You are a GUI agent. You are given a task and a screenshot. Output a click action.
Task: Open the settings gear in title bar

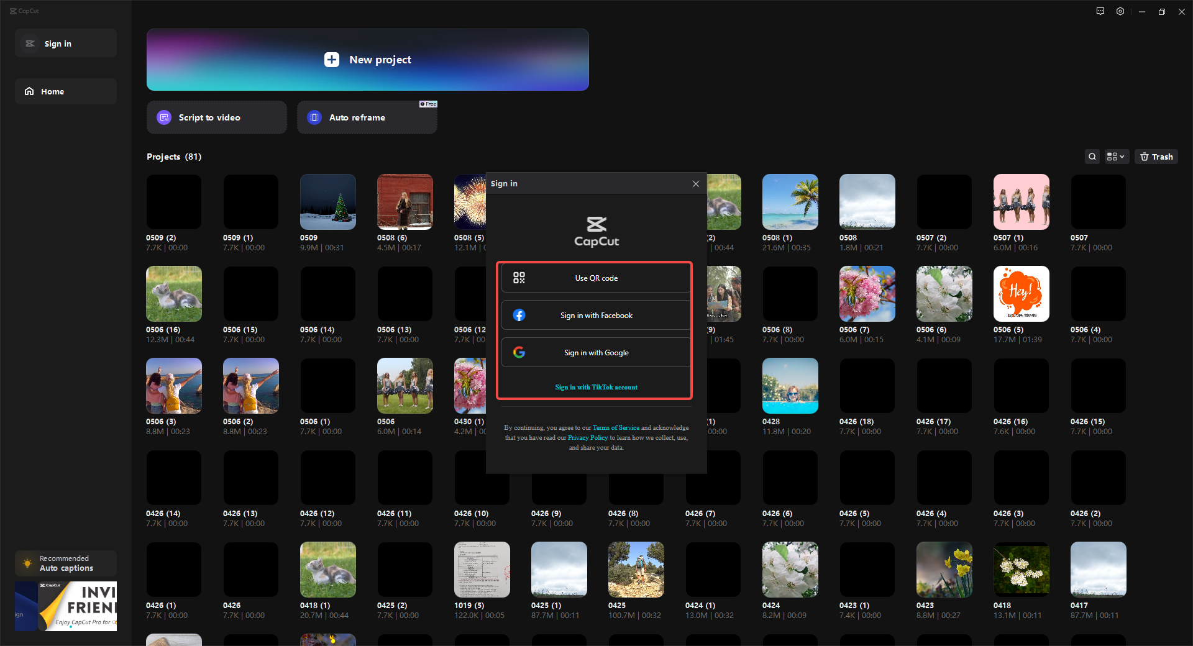point(1120,11)
